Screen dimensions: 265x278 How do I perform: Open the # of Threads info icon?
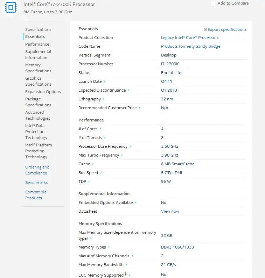[104, 138]
